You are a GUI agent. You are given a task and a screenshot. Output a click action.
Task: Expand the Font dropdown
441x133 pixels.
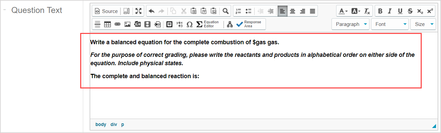click(x=390, y=24)
